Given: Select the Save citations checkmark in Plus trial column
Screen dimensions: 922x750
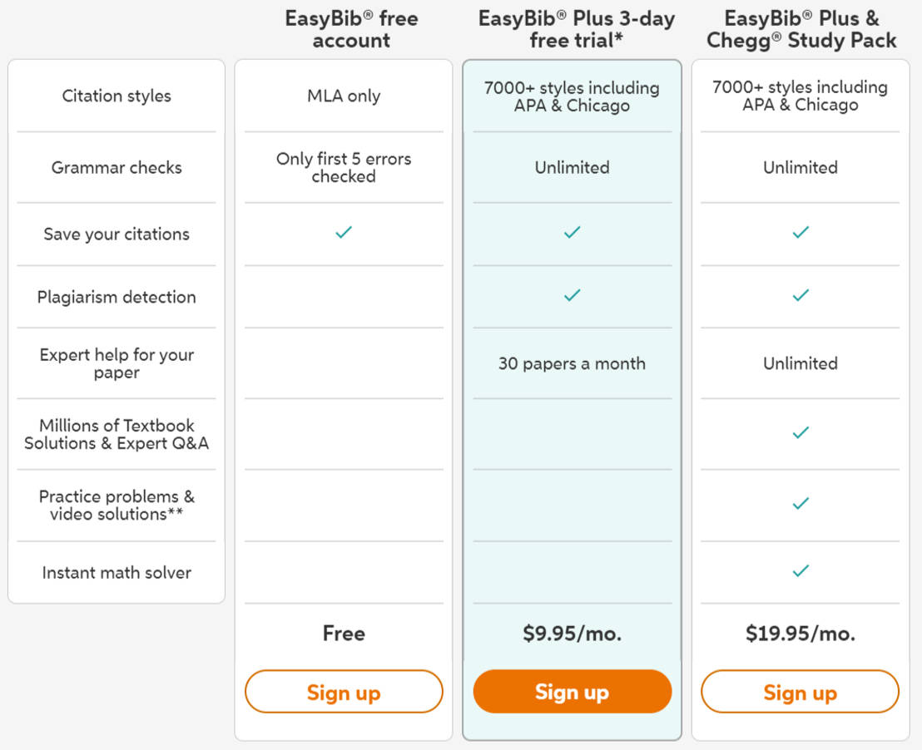Looking at the screenshot, I should point(572,233).
